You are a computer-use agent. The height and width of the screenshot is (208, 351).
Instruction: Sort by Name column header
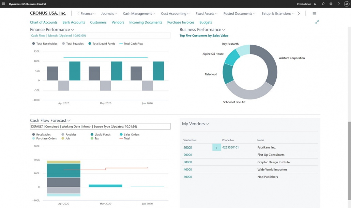261,140
